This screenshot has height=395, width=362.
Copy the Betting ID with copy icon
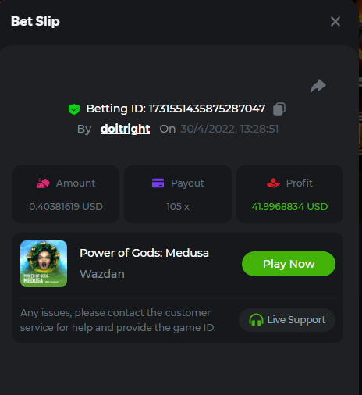click(x=279, y=109)
